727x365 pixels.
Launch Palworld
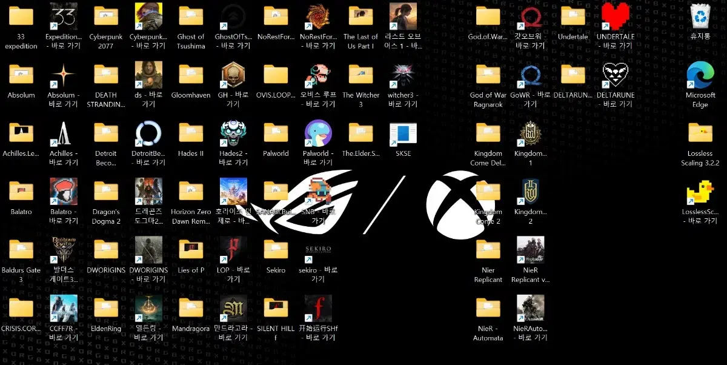(x=276, y=136)
